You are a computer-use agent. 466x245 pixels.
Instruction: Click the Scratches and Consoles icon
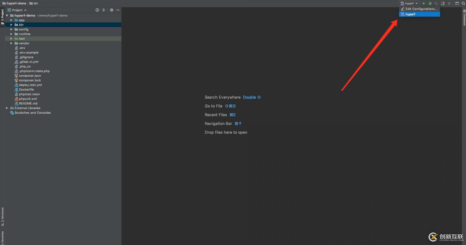point(12,113)
